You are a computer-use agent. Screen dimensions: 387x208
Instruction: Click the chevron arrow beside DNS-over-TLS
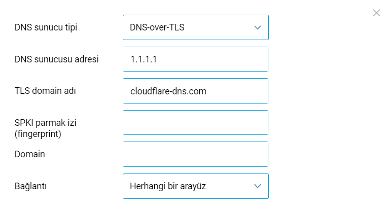click(x=257, y=27)
